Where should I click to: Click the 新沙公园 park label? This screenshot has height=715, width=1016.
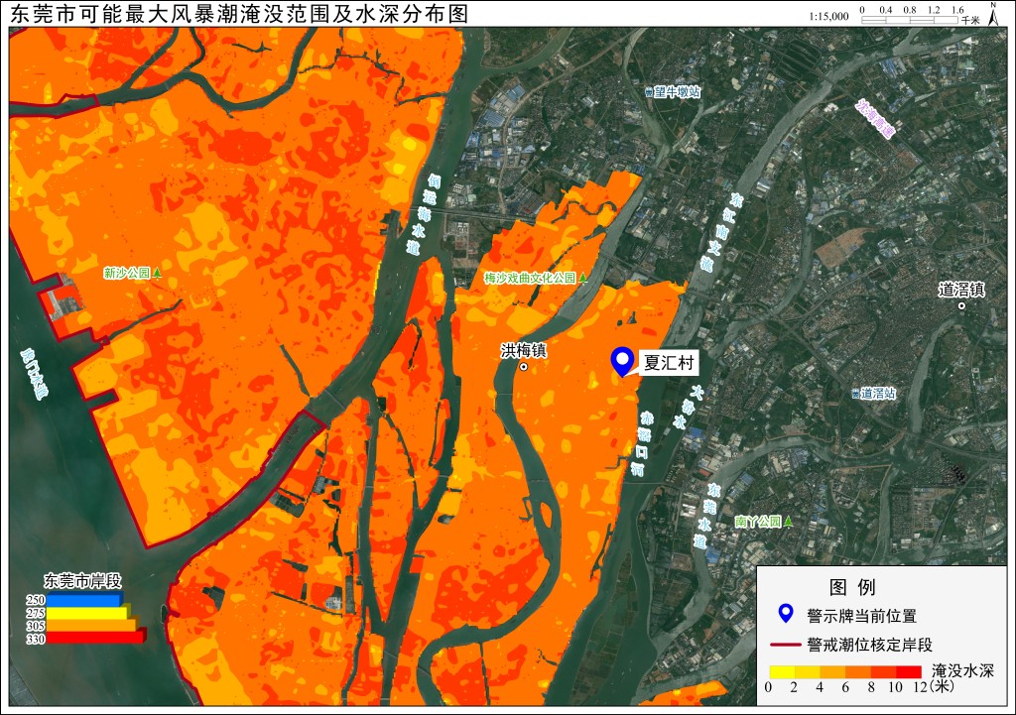[x=127, y=274]
